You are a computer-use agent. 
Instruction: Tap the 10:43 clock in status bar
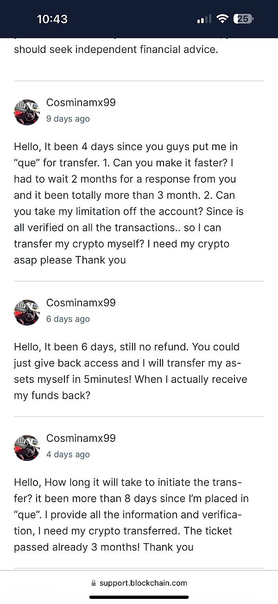click(x=52, y=19)
